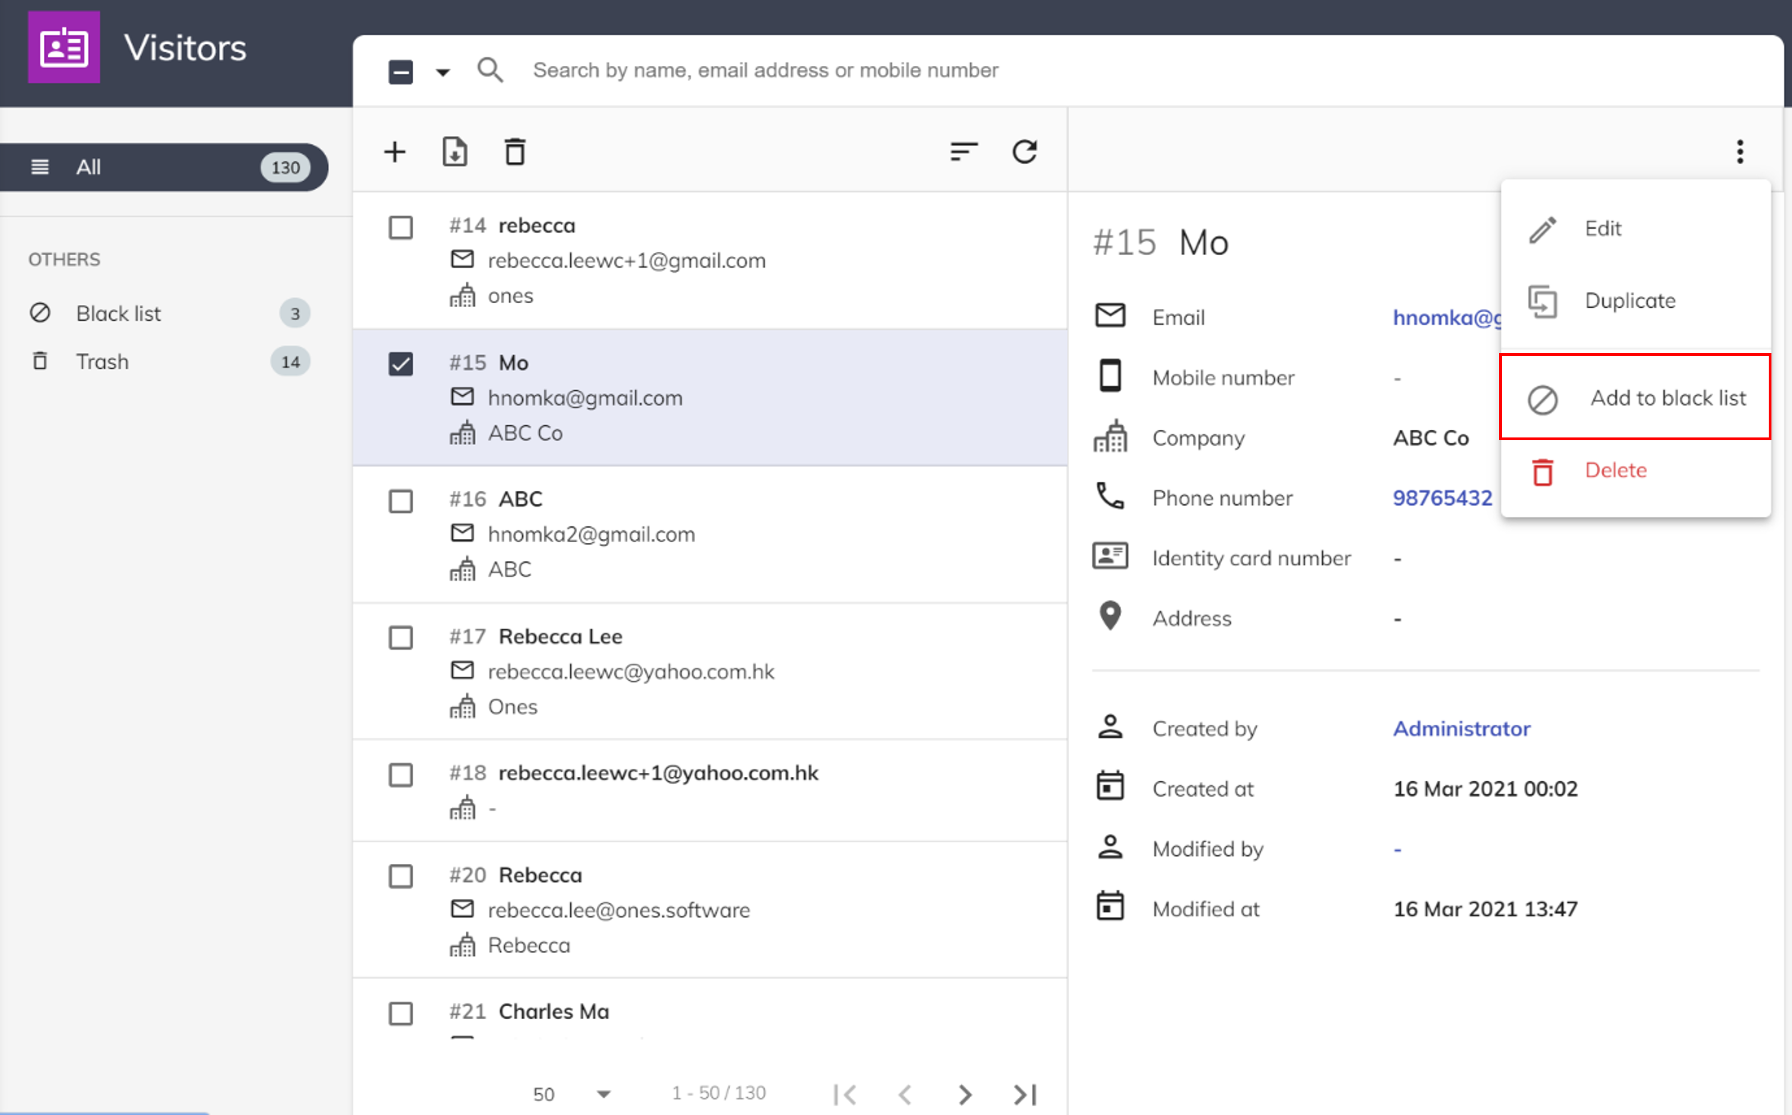Screen dimensions: 1792x1115
Task: Expand the select-all dropdown arrow
Action: point(443,72)
